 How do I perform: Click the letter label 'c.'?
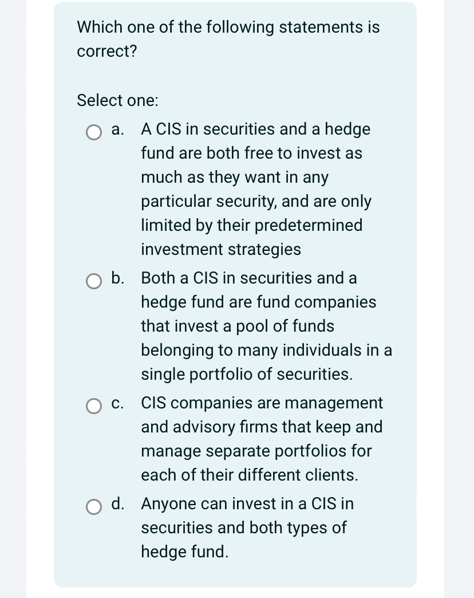117,403
